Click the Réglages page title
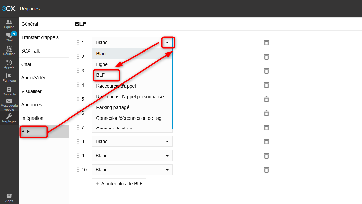 [x=30, y=9]
